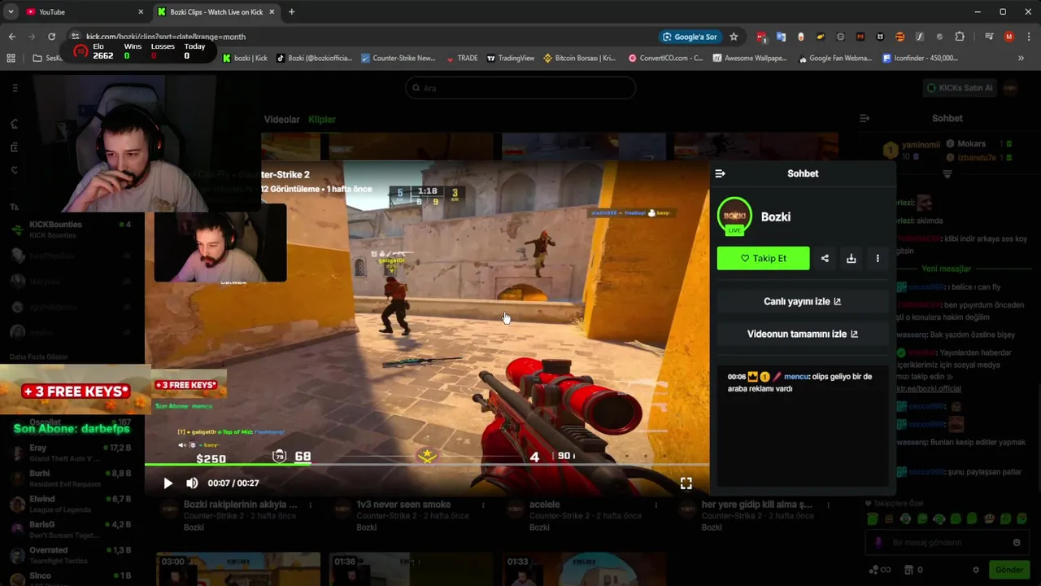Click the clip progress bar
The width and height of the screenshot is (1041, 586).
[x=427, y=465]
